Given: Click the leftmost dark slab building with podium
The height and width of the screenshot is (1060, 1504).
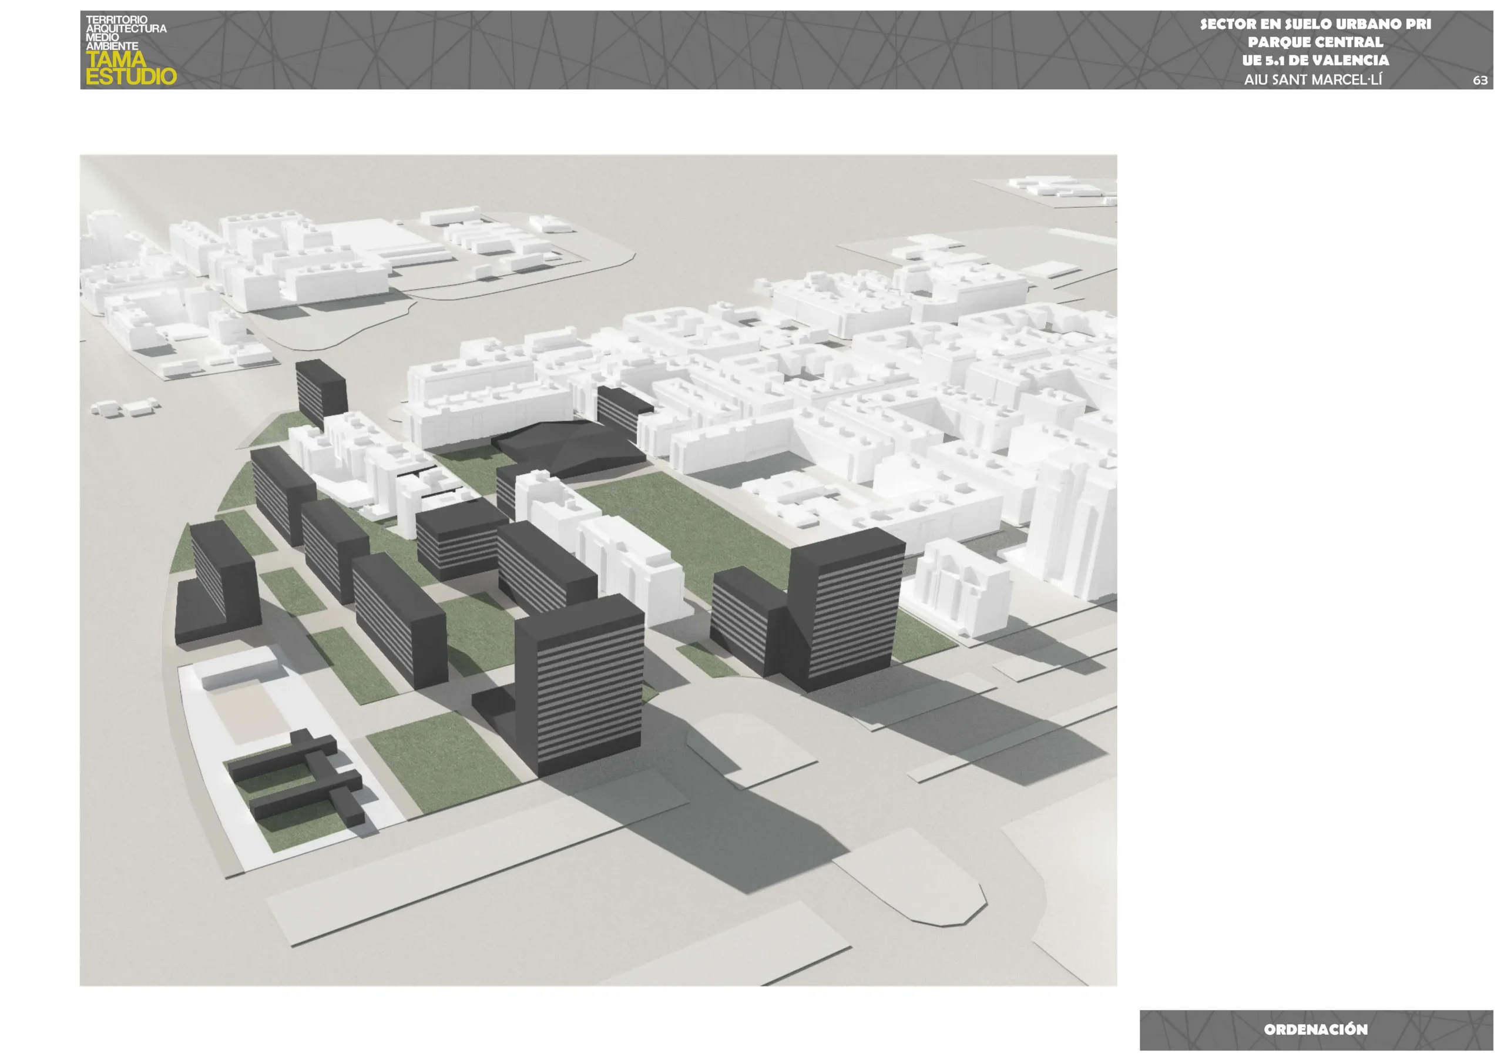Looking at the screenshot, I should coord(220,583).
